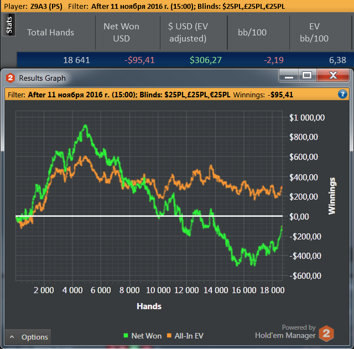Select the 6,38 EV bb/100 value
The height and width of the screenshot is (349, 354).
tap(337, 60)
